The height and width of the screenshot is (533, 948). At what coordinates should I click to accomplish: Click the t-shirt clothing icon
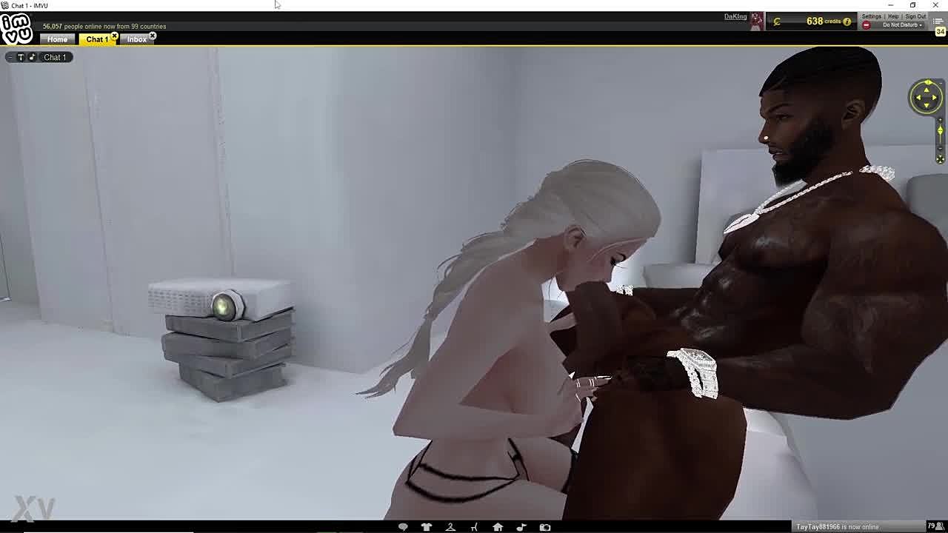(427, 527)
